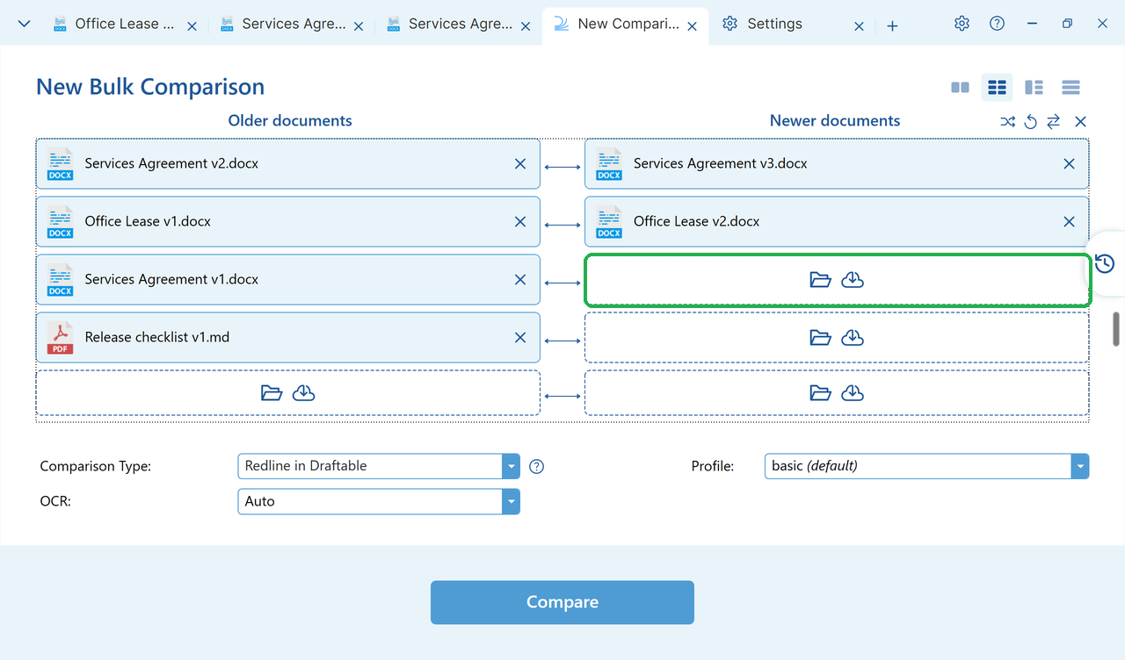Open the Comparison Type dropdown
Screen dimensions: 1125x660
379,466
